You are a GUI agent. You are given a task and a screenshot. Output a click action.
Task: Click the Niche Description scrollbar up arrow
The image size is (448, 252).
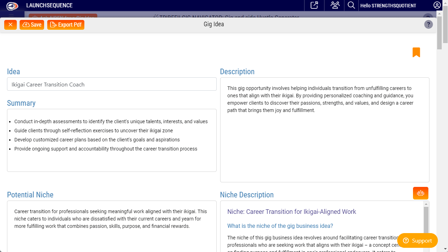pos(426,204)
